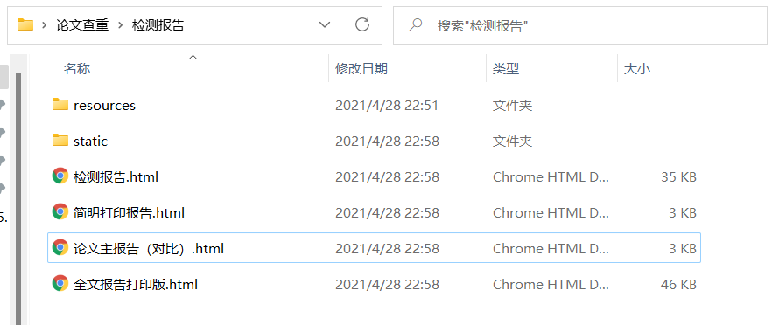Click 检测报告 in the breadcrumb path
Image resolution: width=772 pixels, height=325 pixels.
click(158, 25)
